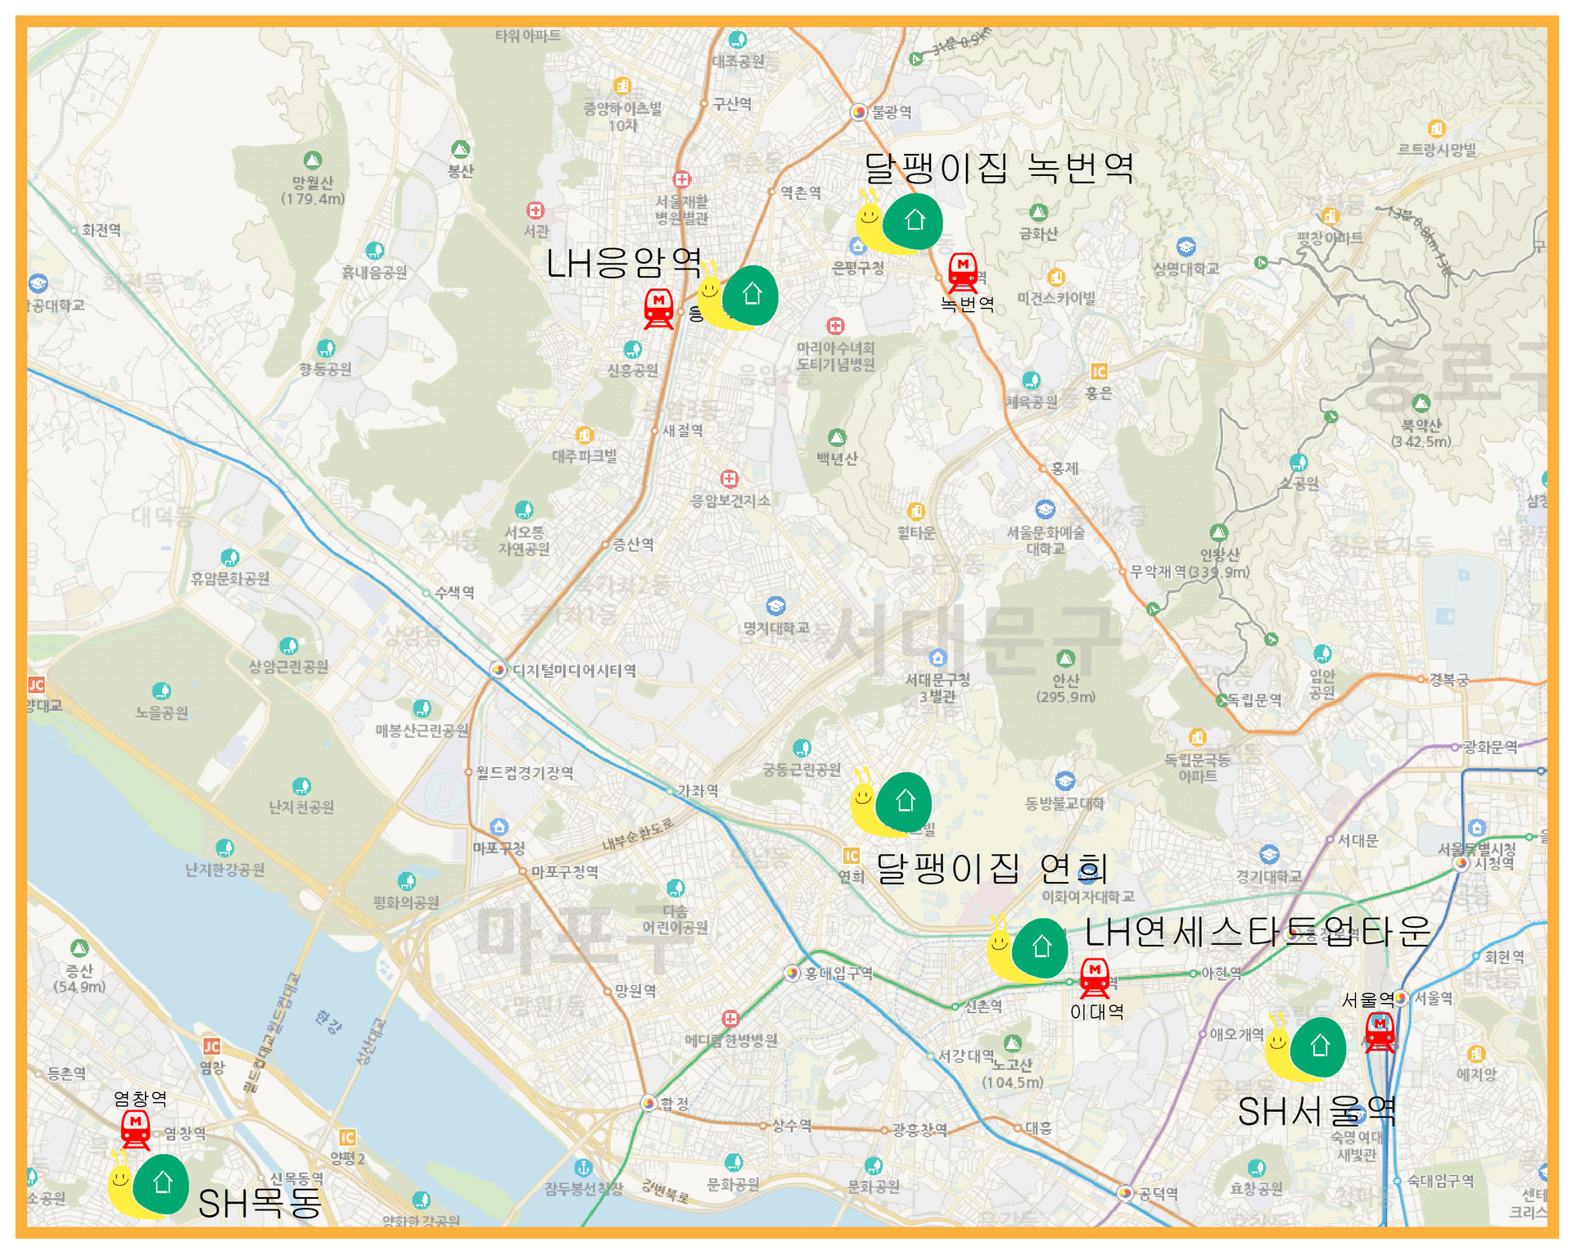Click the 망원역 station label
1572x1252 pixels.
click(x=635, y=990)
